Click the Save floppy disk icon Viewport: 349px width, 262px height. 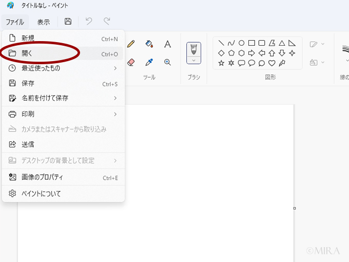click(x=68, y=22)
